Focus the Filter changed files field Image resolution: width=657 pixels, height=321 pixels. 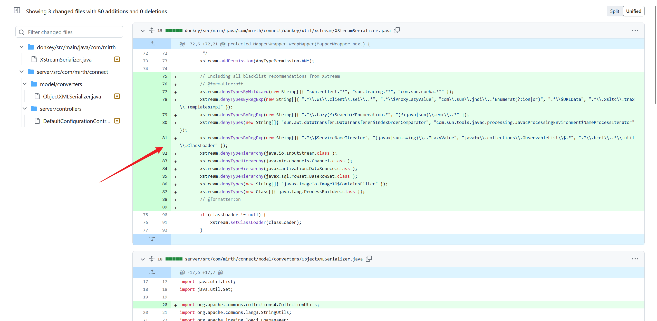(x=69, y=32)
